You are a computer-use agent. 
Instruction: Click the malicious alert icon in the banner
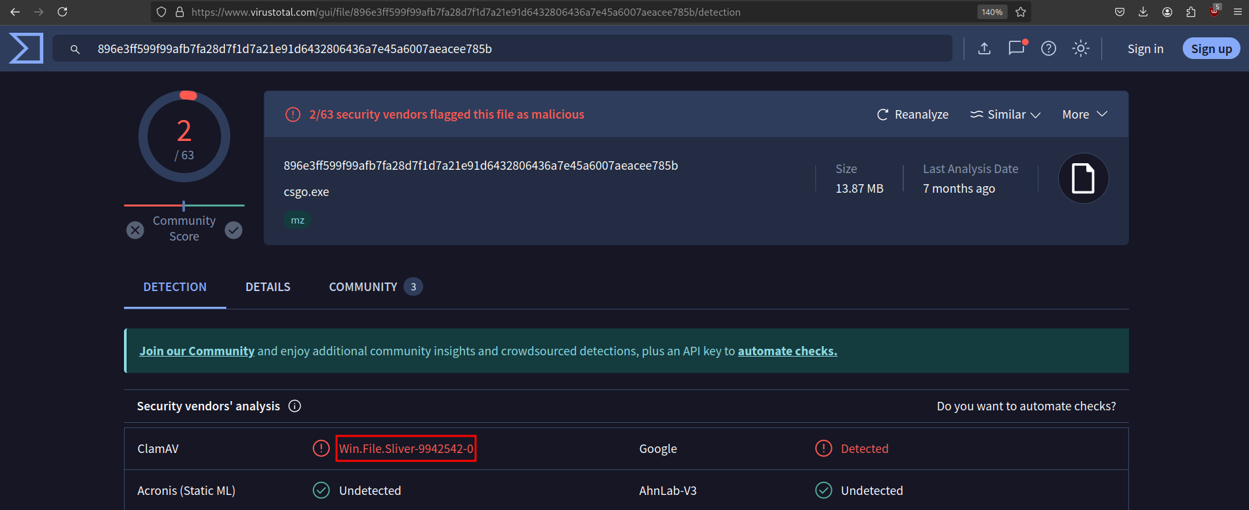(293, 114)
